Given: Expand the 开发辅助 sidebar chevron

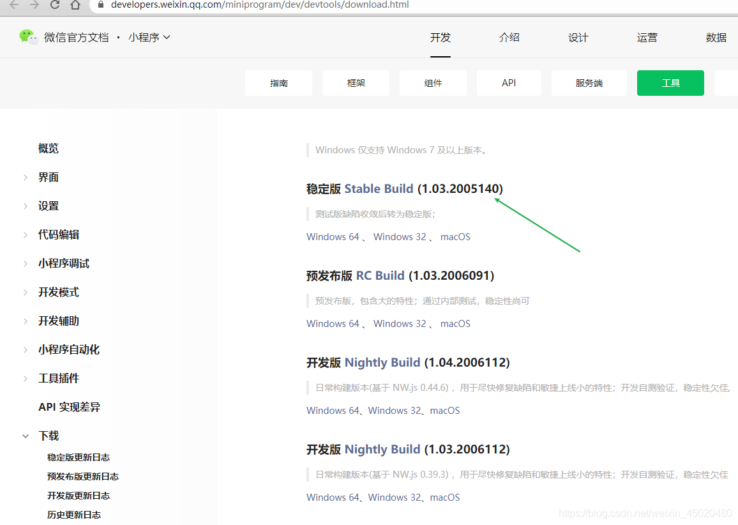Looking at the screenshot, I should (26, 321).
